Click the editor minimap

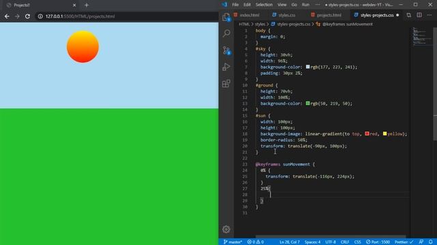[423, 36]
